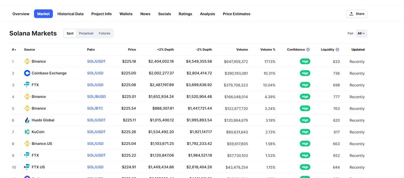
Task: Click the Coinbase Exchange source name
Action: (49, 73)
